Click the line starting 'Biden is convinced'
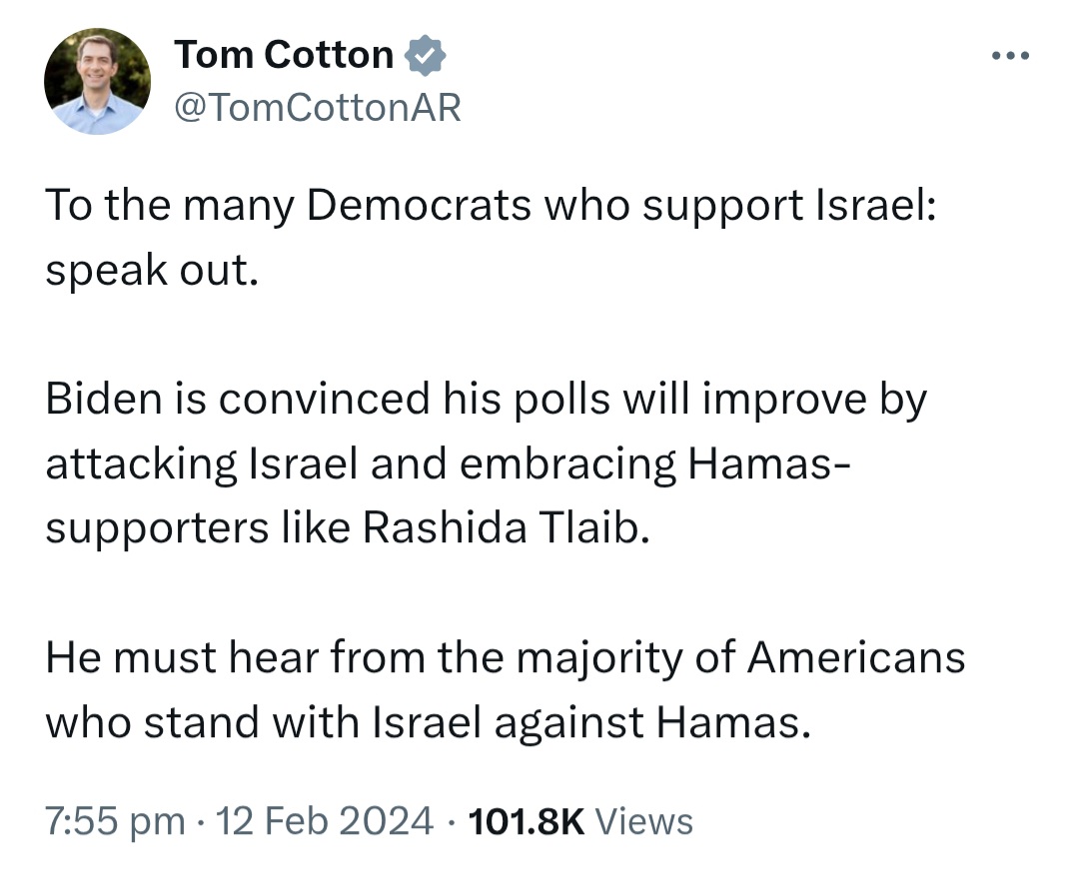Viewport: 1079px width, 872px height. click(486, 400)
